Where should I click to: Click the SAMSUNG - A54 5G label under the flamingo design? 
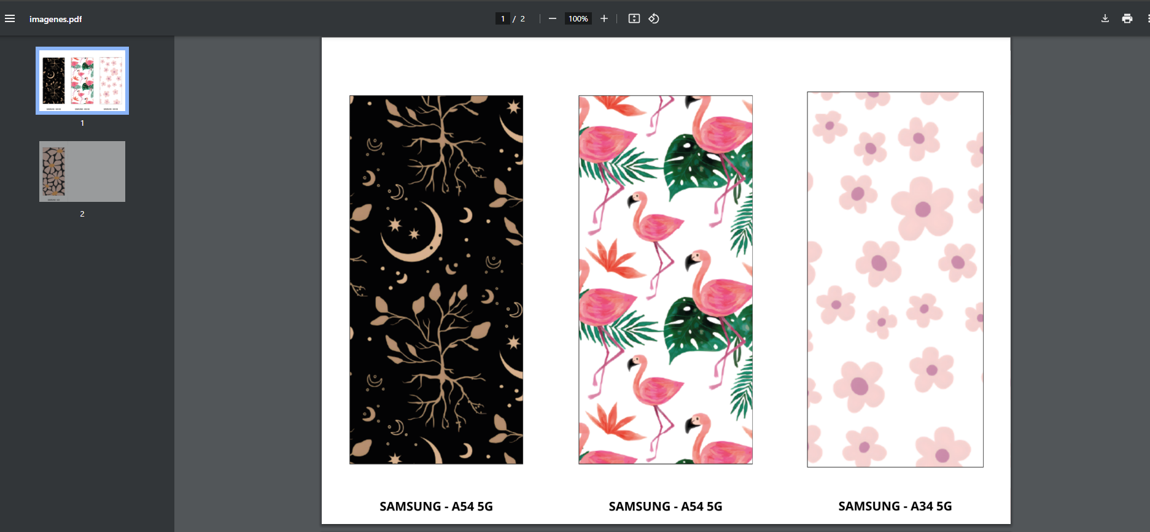tap(665, 506)
